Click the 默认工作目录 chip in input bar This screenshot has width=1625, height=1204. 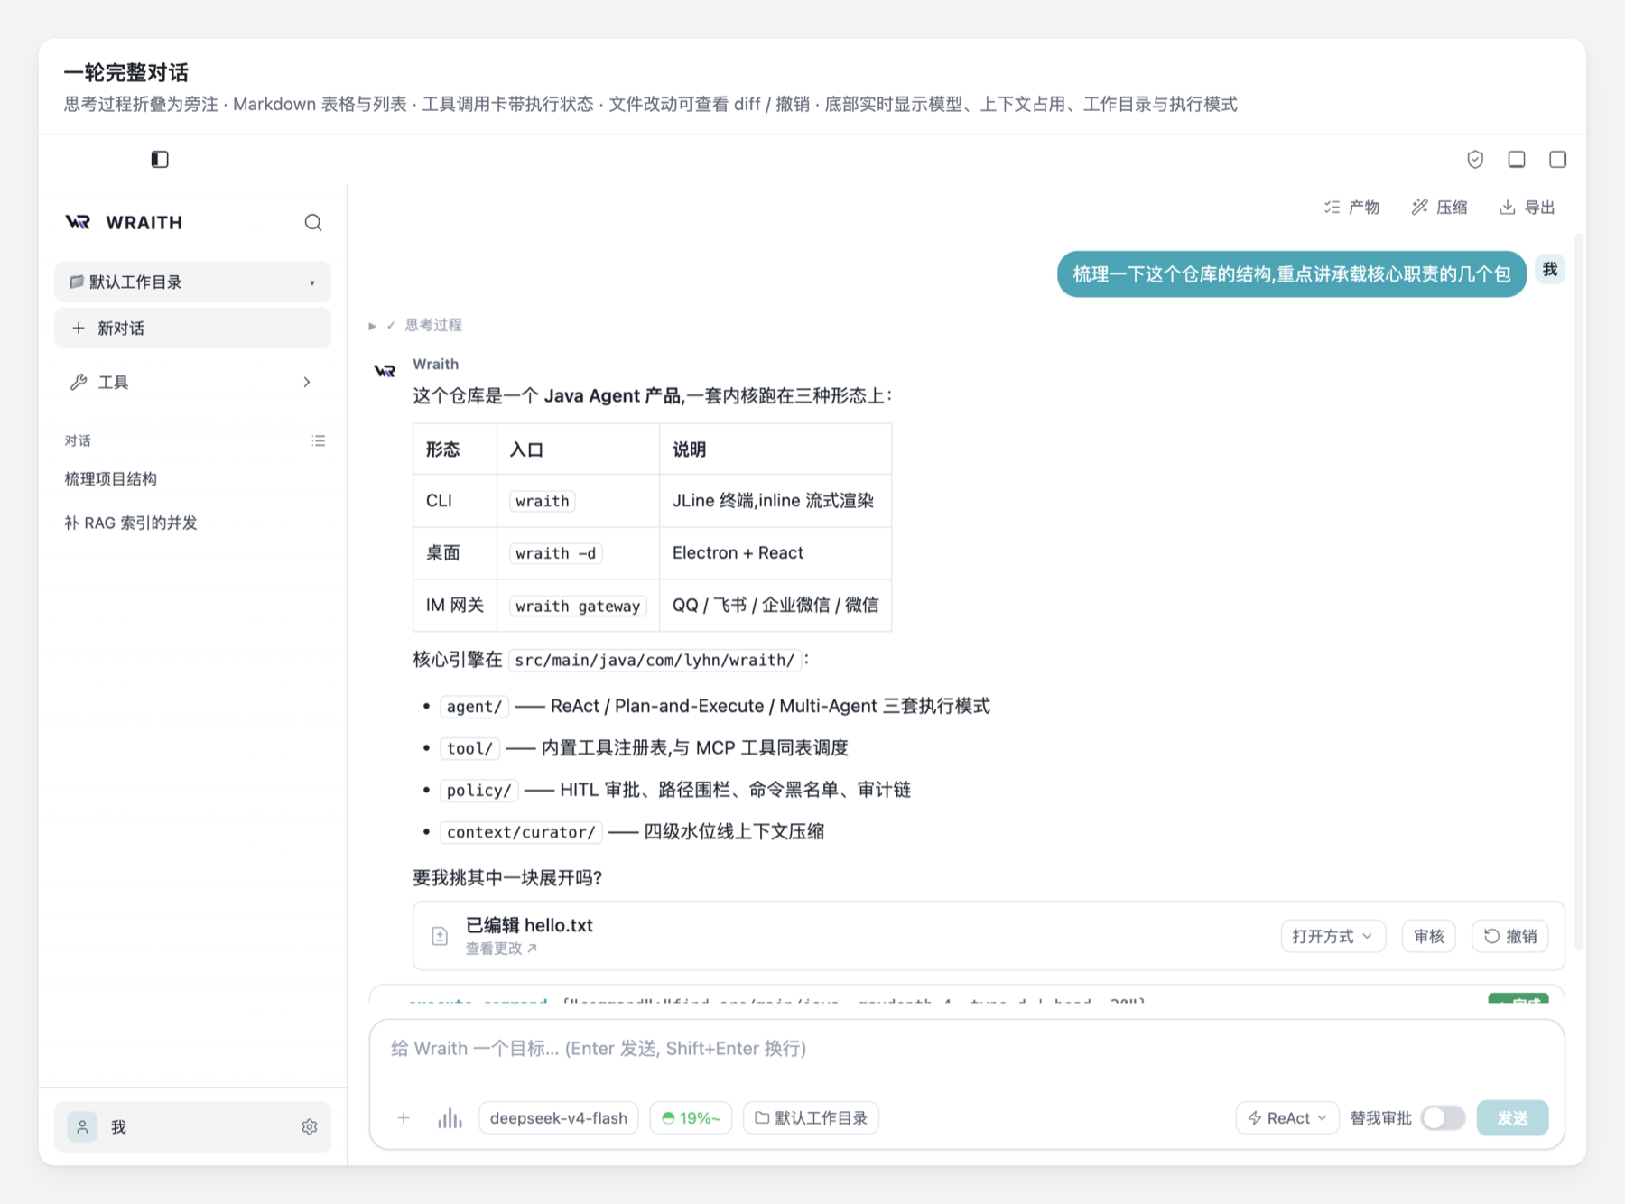point(811,1118)
